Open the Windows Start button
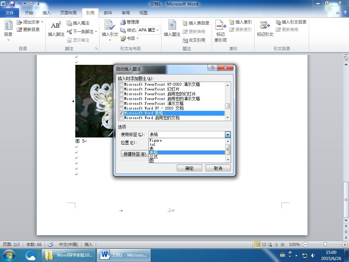This screenshot has width=349, height=262. point(9,255)
